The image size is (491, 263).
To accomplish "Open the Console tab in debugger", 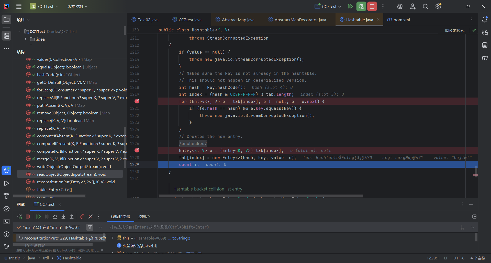I will click(144, 217).
